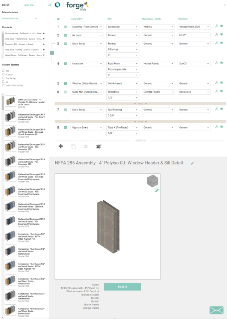Open the VintageWood 3030 product dropdown
227x319 pixels.
click(x=194, y=27)
